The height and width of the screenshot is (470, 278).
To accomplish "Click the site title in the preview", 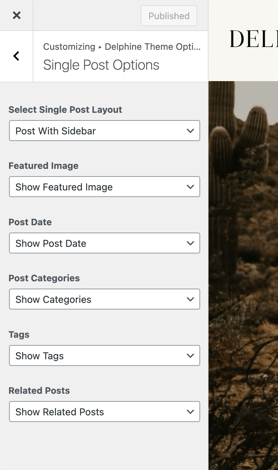I will click(x=254, y=39).
